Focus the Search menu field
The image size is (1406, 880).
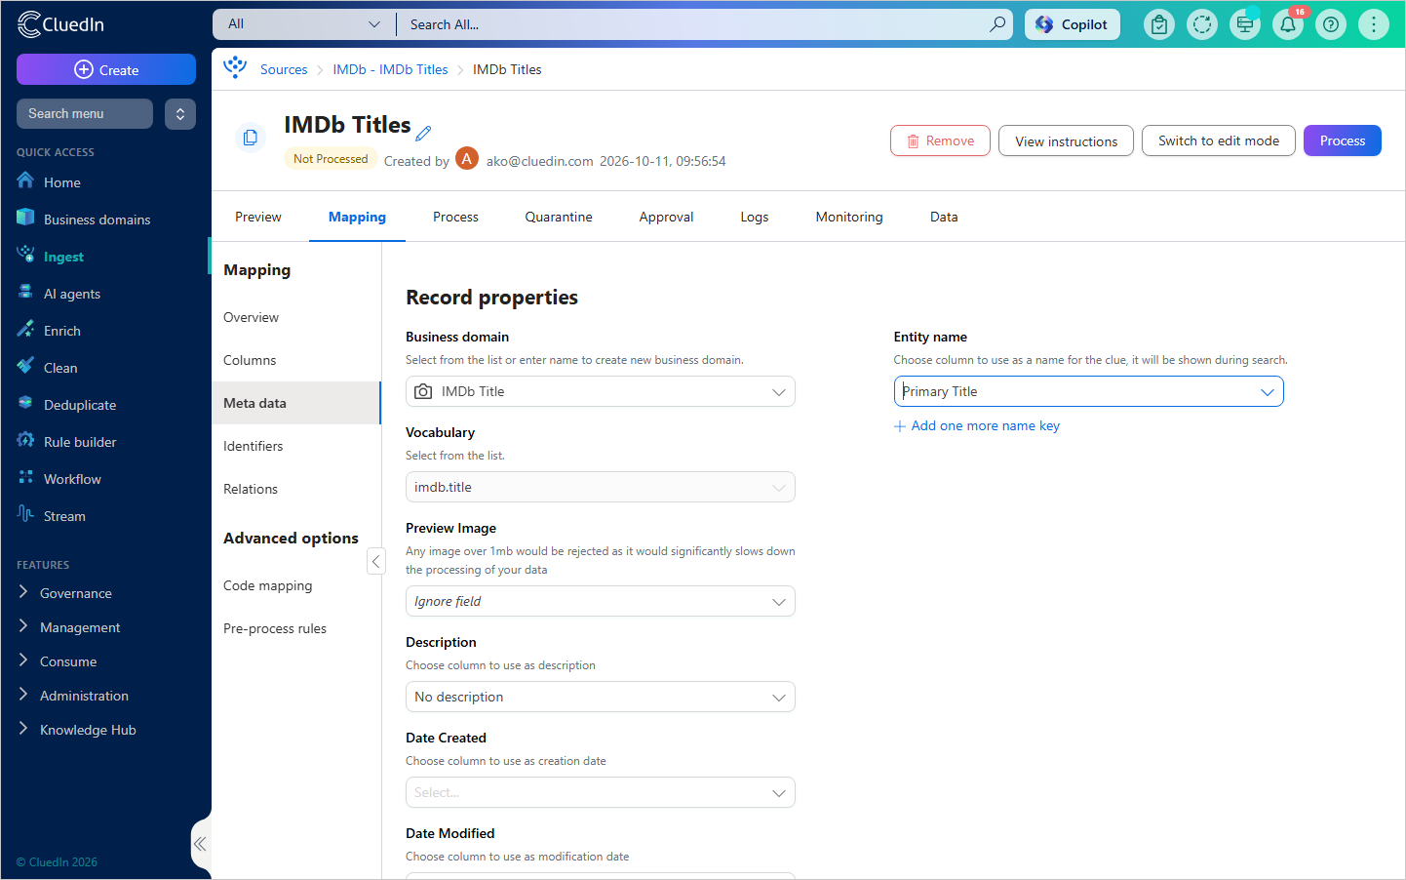coord(85,114)
